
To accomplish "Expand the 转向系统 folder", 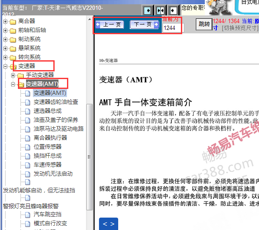I will (x=5, y=57).
